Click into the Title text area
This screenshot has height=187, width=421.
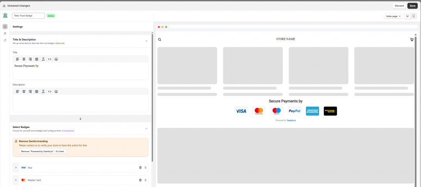81,71
